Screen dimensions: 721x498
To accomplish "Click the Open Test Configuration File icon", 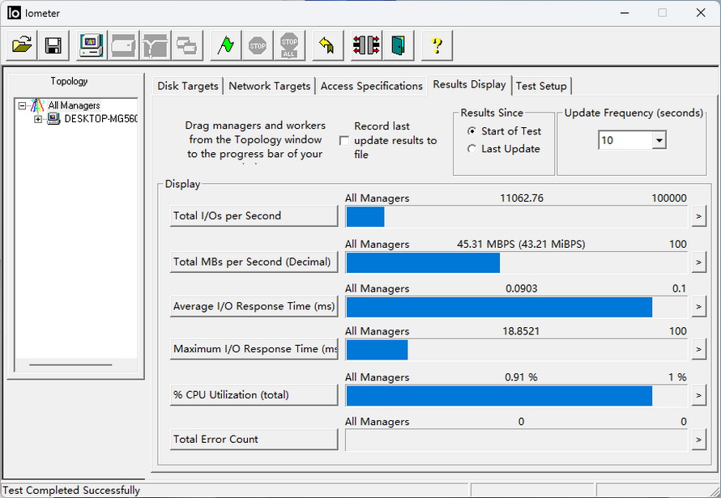I will [23, 45].
